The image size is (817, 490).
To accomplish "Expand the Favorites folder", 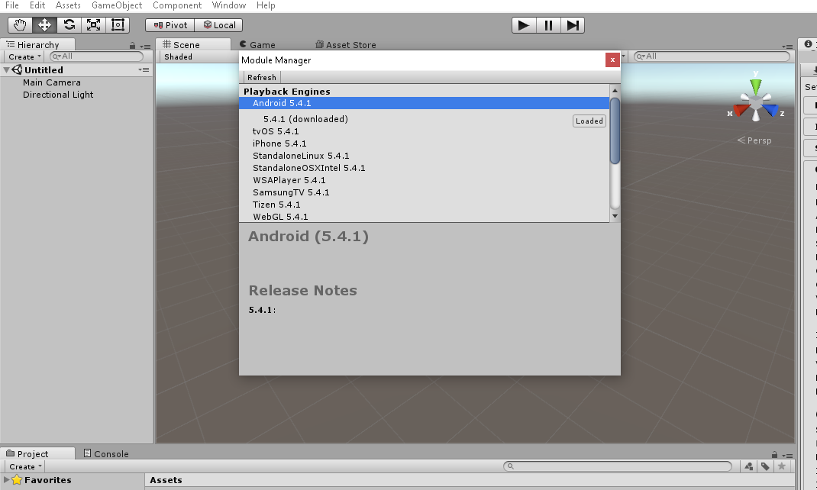I will [x=6, y=479].
